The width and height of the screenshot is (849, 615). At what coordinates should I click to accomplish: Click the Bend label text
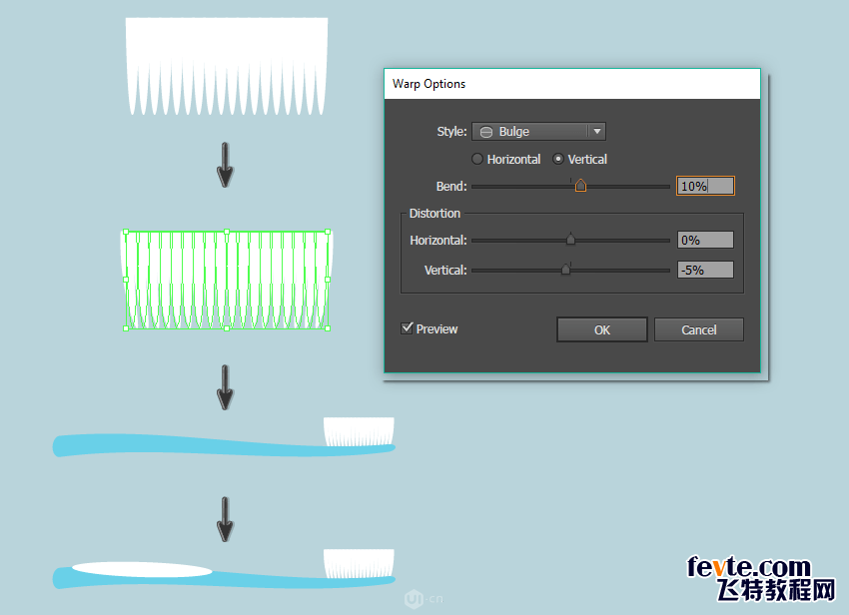[x=451, y=187]
